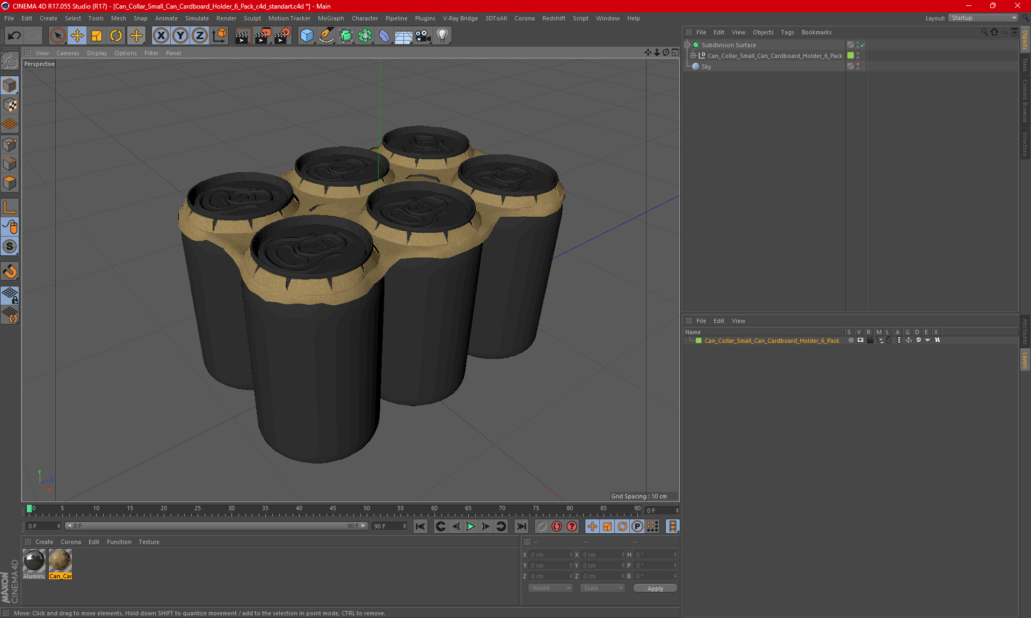Click the preview range slider bar
The height and width of the screenshot is (618, 1031).
coord(216,526)
